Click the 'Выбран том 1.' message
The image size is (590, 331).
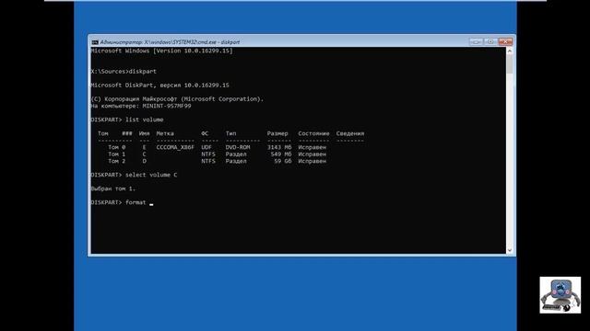click(112, 188)
